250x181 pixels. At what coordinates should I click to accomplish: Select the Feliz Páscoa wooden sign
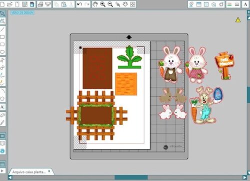pyautogui.click(x=224, y=66)
